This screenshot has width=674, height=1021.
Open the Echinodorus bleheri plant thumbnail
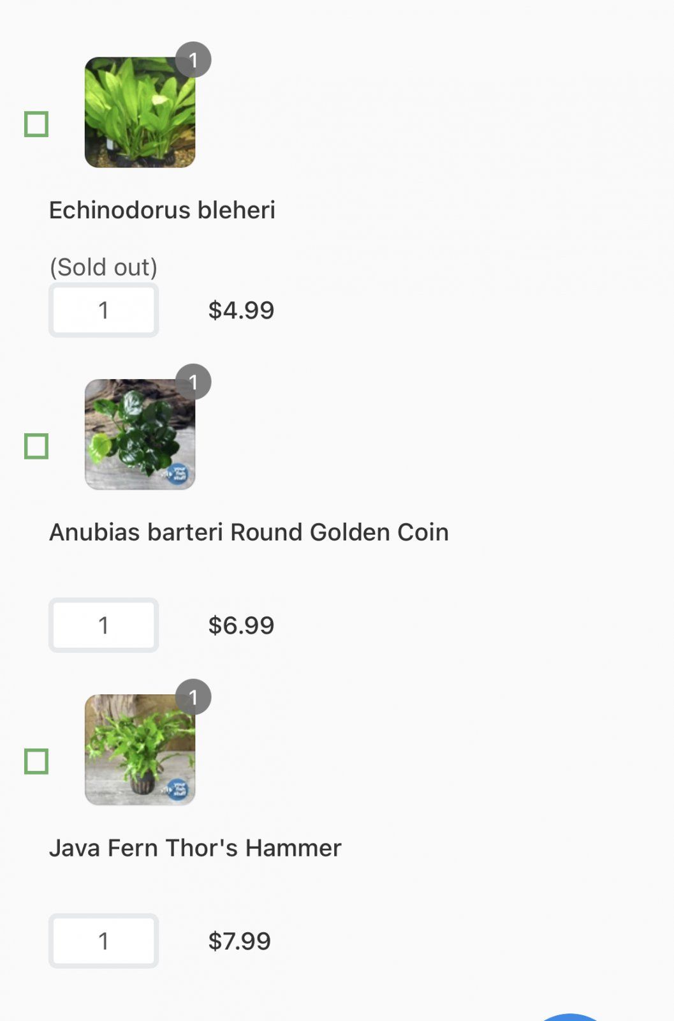140,112
